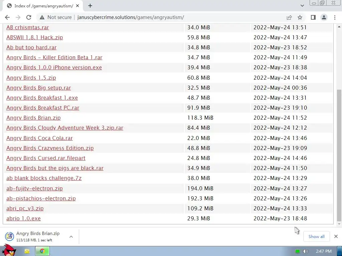Go back to the previous page

click(7, 17)
